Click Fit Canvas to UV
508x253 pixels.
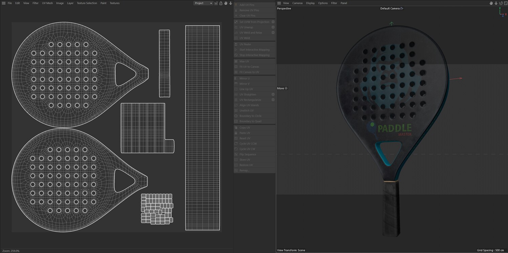(254, 72)
